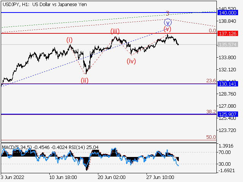Click the wave label (ii)

point(85,80)
